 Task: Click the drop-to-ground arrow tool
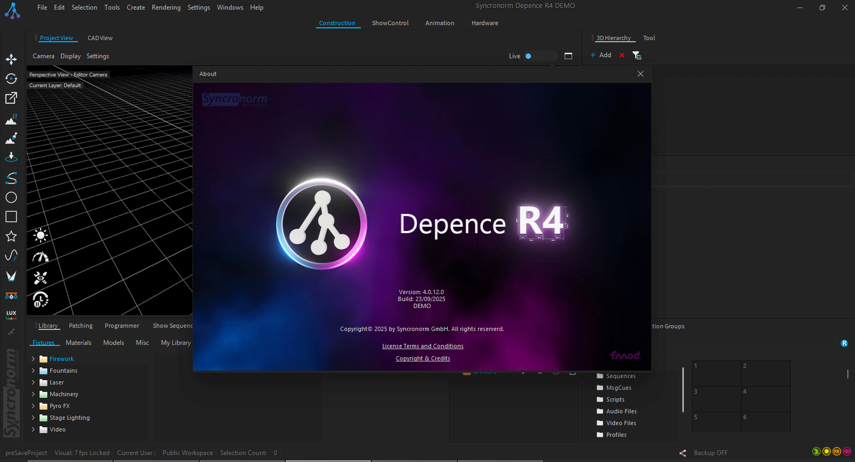pos(11,157)
